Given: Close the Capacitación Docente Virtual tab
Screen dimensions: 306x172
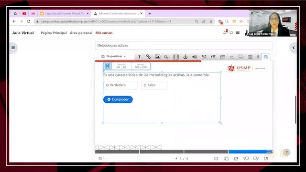Looking at the screenshot, I should [x=87, y=13].
